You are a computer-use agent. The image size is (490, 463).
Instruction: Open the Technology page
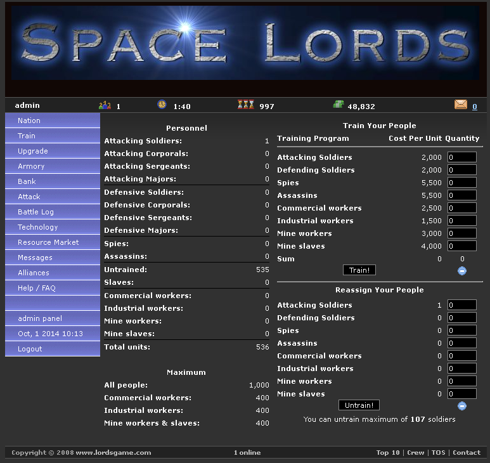[x=53, y=227]
